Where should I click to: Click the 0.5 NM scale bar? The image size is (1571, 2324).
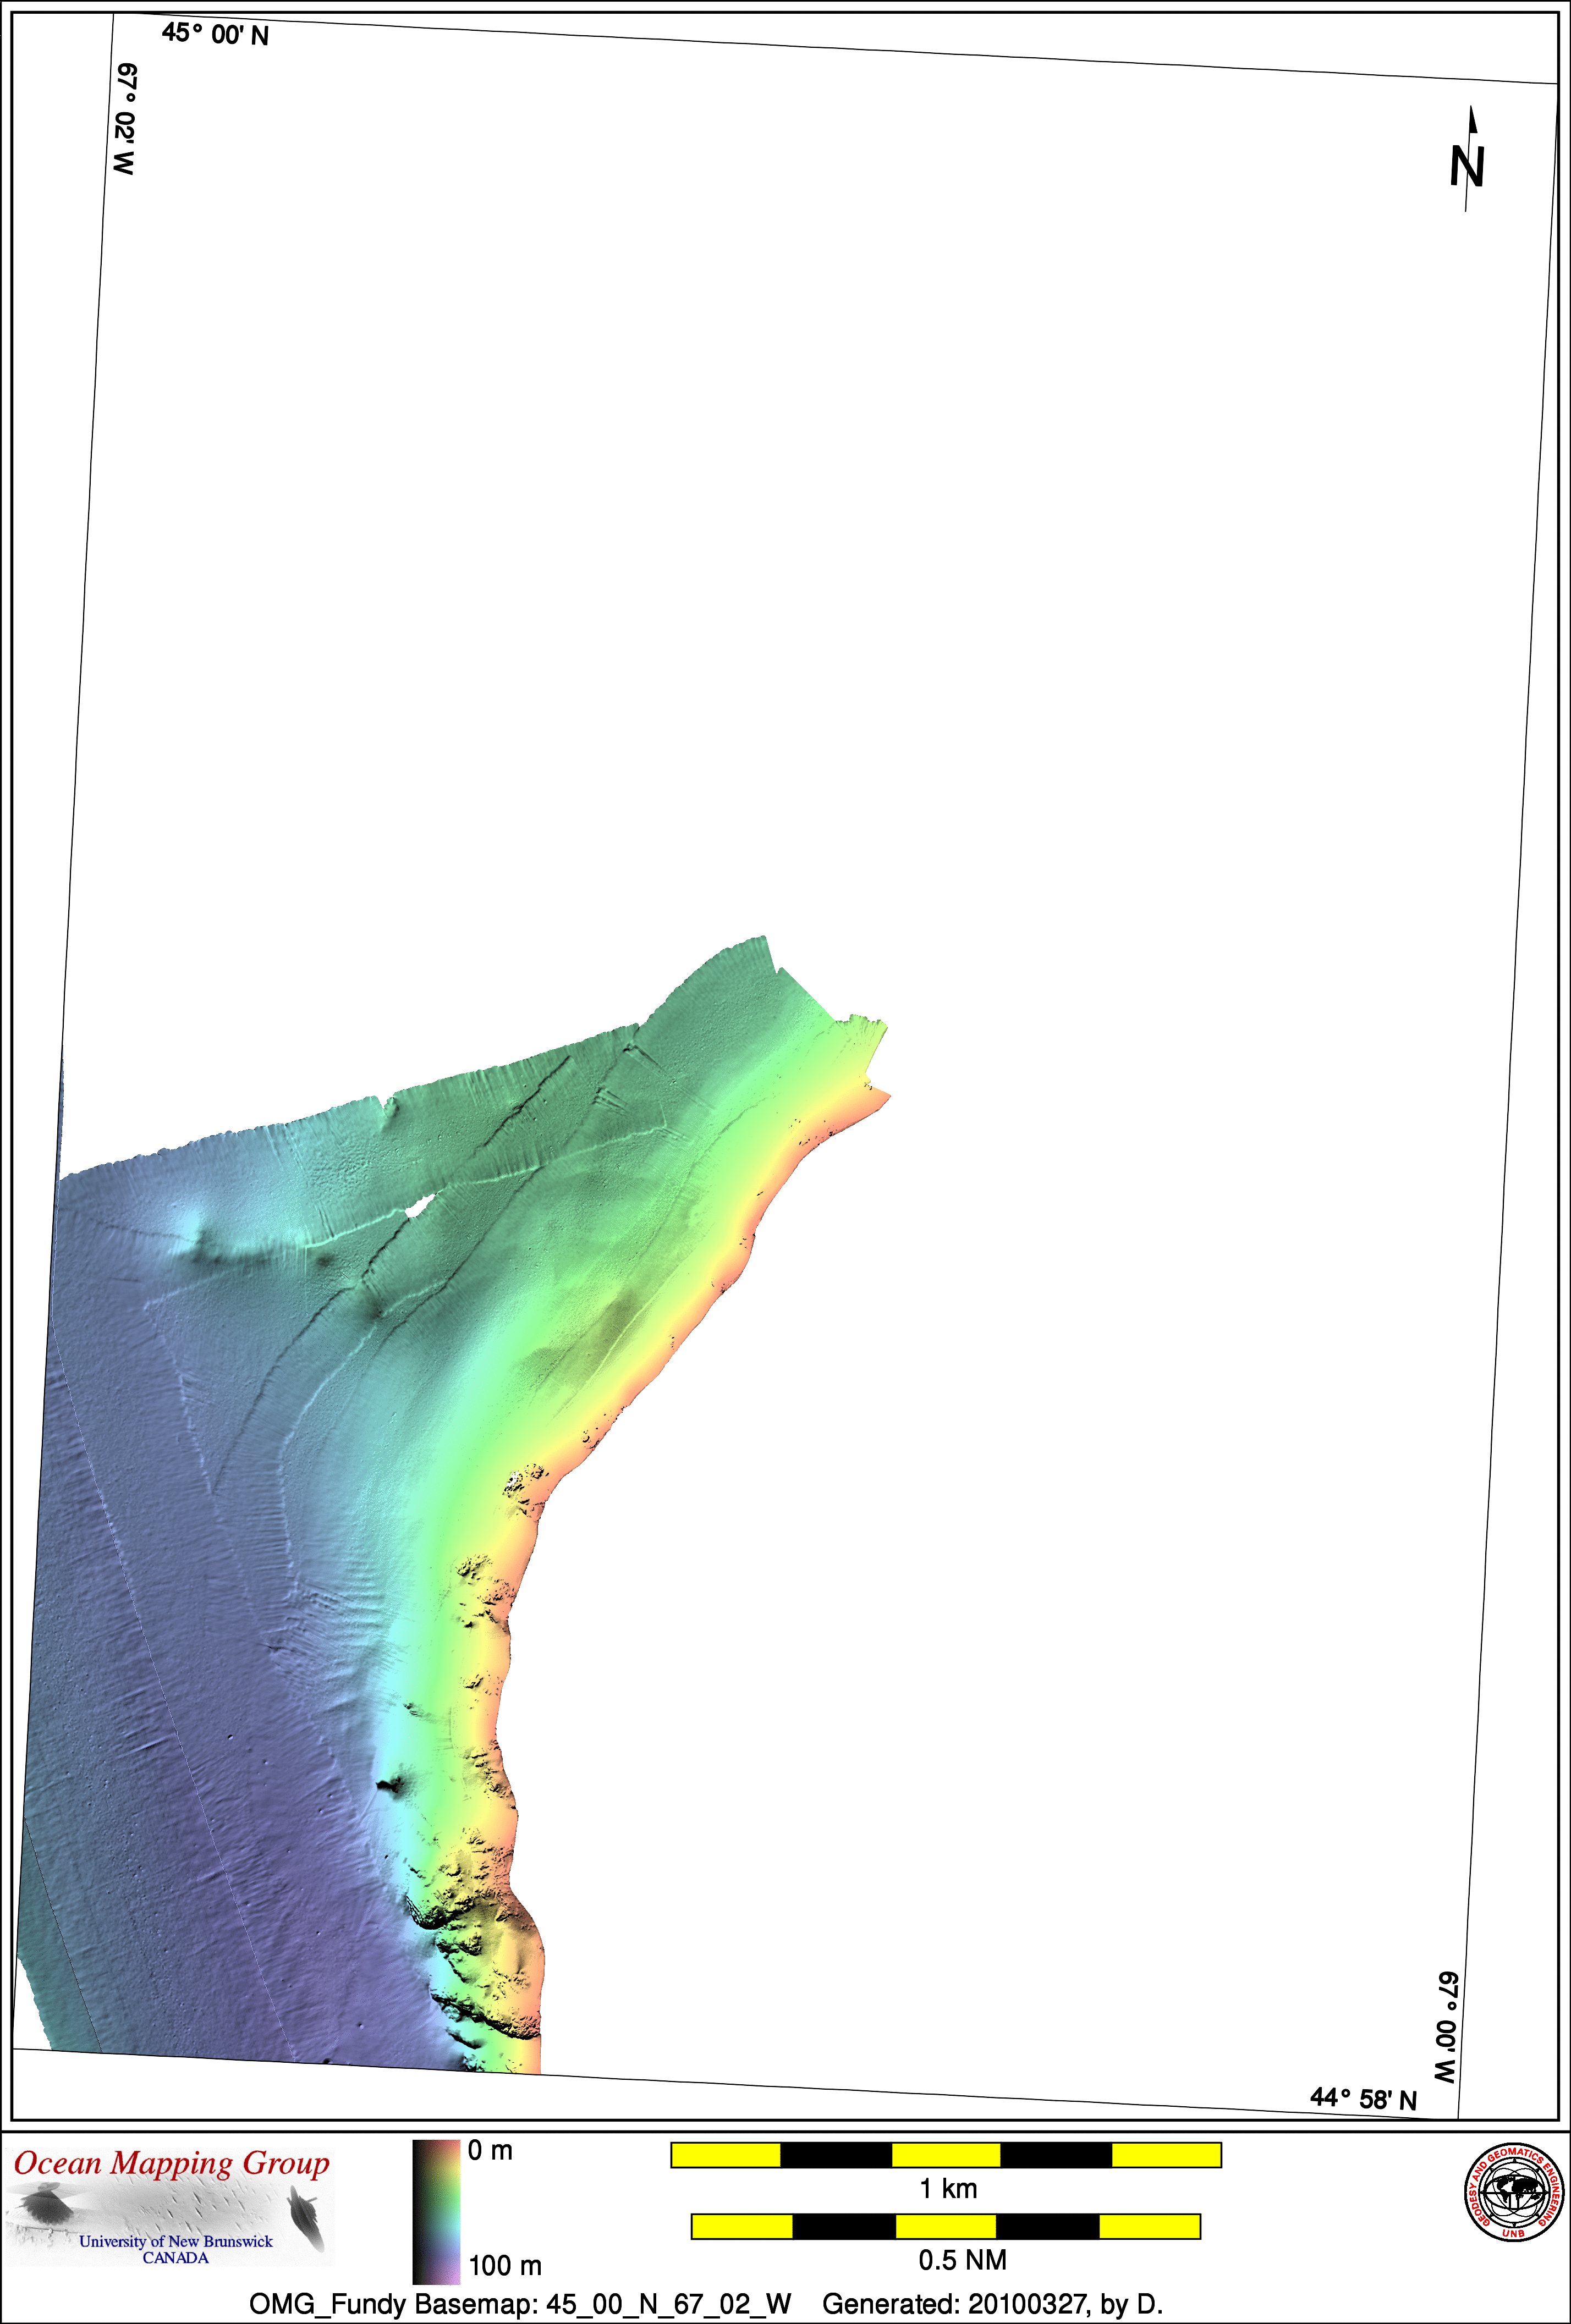point(945,2226)
